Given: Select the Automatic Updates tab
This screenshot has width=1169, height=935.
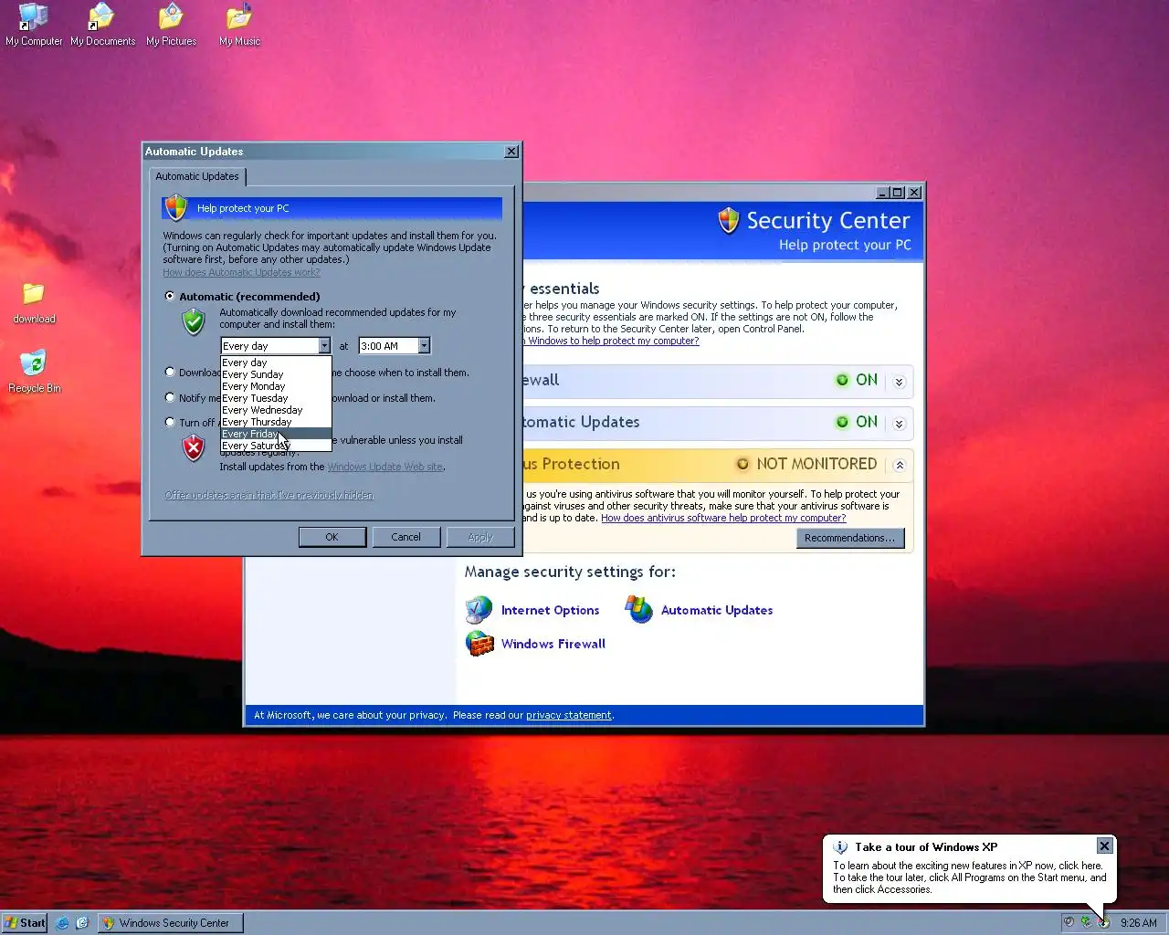Looking at the screenshot, I should pos(197,176).
